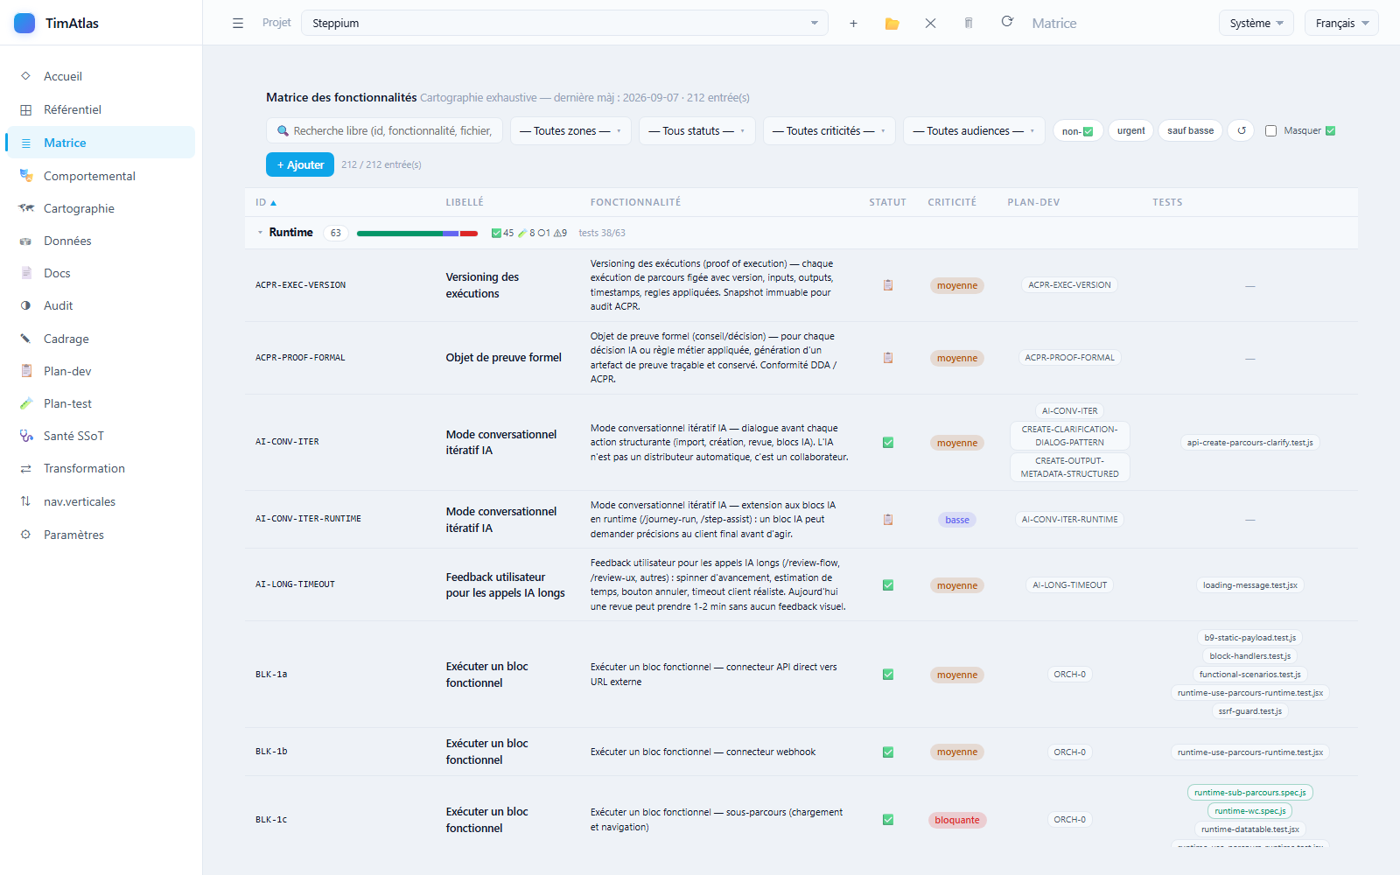Click the Ajouter button
The image size is (1400, 875).
coord(300,164)
